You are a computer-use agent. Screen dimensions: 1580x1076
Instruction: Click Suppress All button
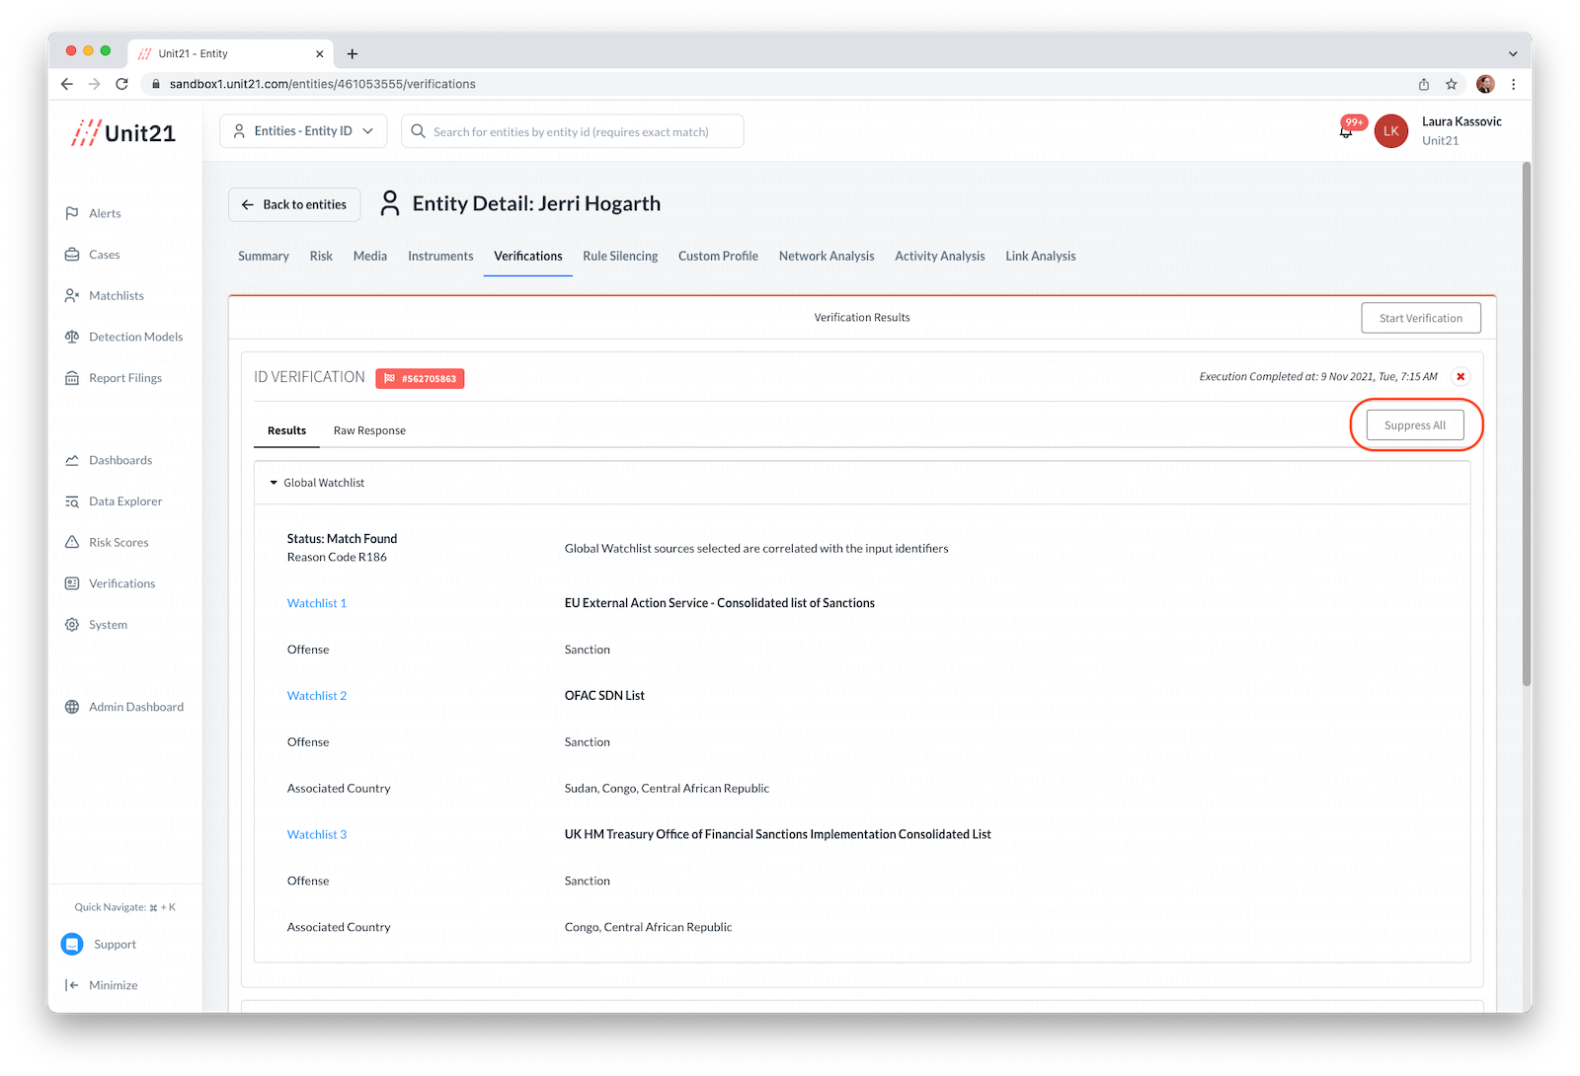tap(1414, 425)
